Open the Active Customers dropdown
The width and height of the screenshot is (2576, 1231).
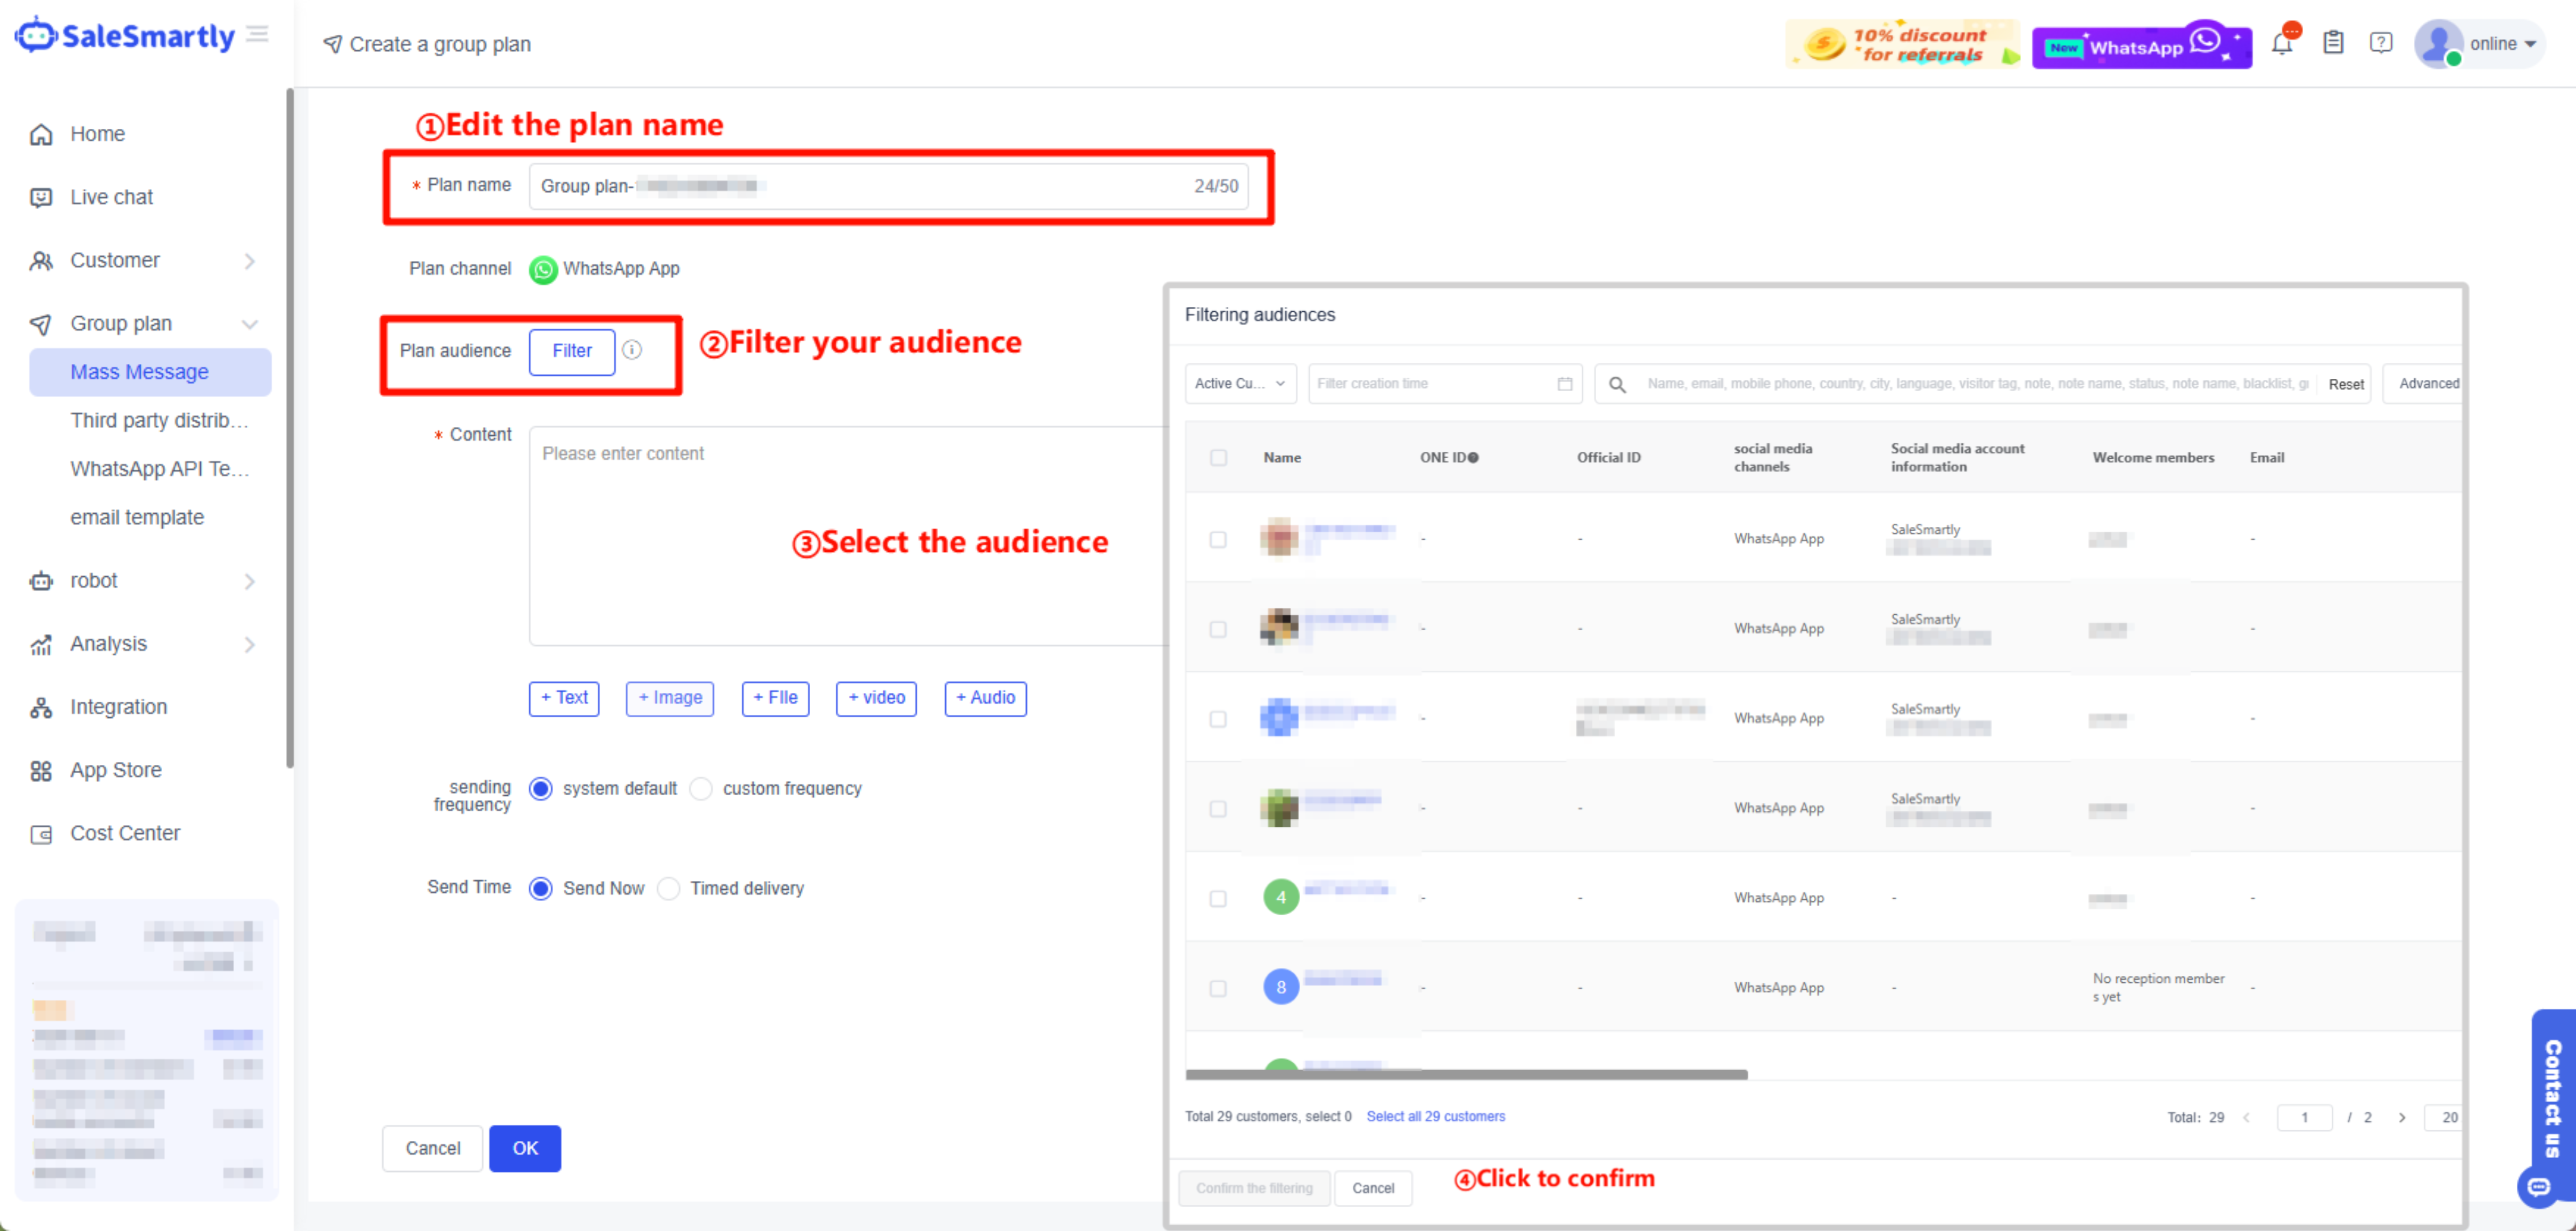tap(1240, 384)
